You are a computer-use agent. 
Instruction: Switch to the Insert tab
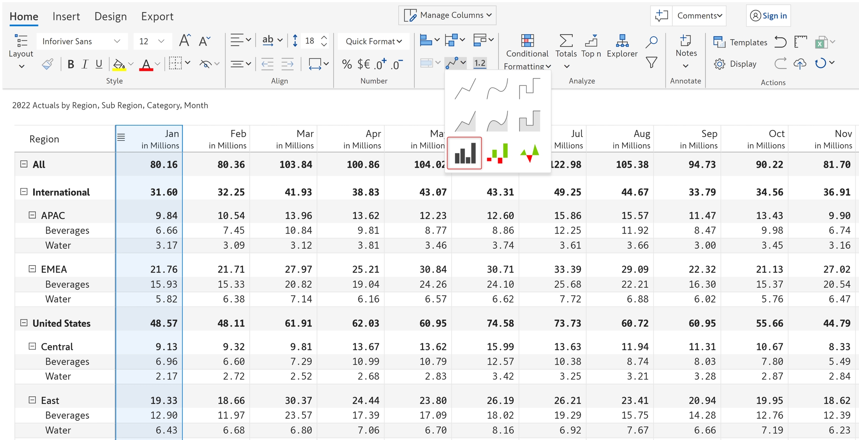[x=66, y=16]
